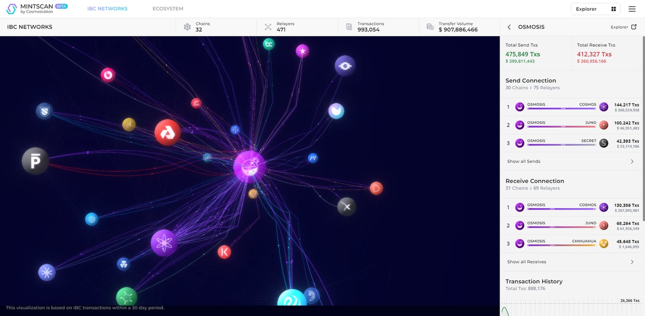Image resolution: width=645 pixels, height=316 pixels.
Task: Open Send row 2 Osmosis to Juno
Action: (x=572, y=125)
